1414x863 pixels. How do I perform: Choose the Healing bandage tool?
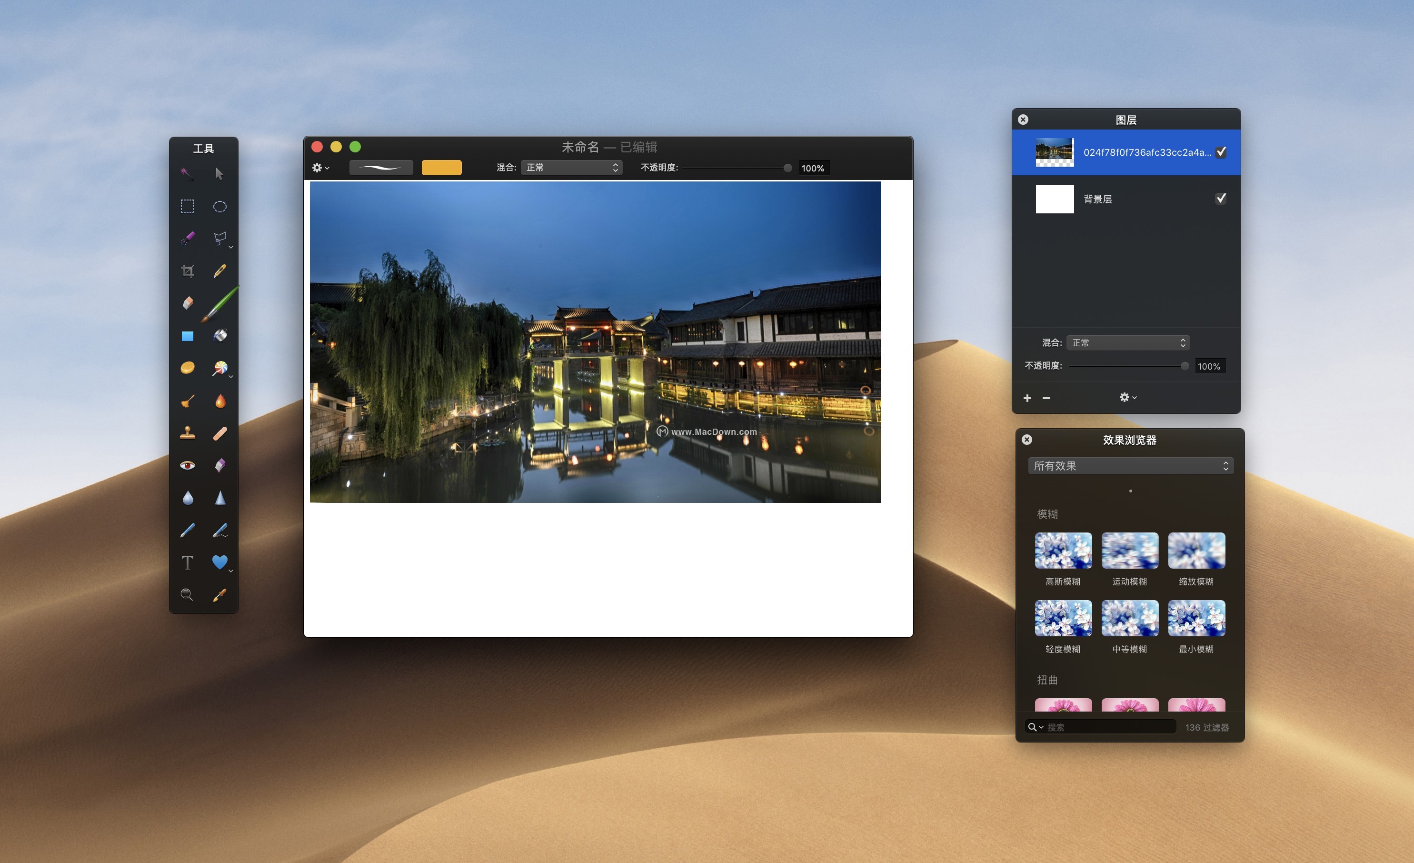(221, 432)
